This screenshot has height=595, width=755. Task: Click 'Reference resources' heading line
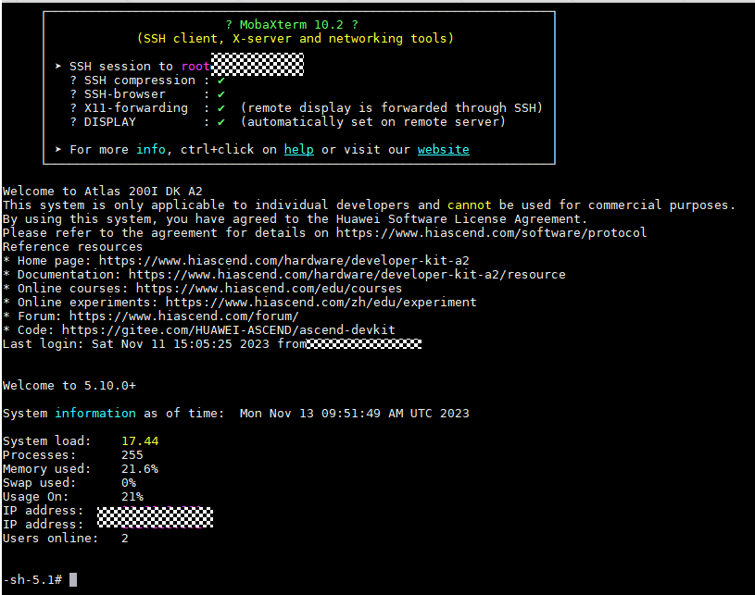(72, 247)
